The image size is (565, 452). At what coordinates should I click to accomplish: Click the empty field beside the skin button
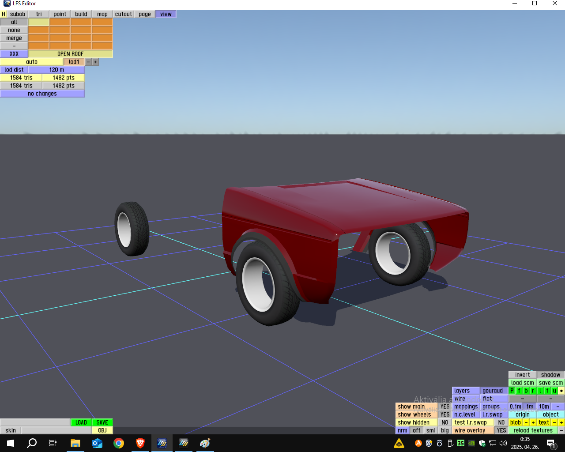pyautogui.click(x=56, y=430)
